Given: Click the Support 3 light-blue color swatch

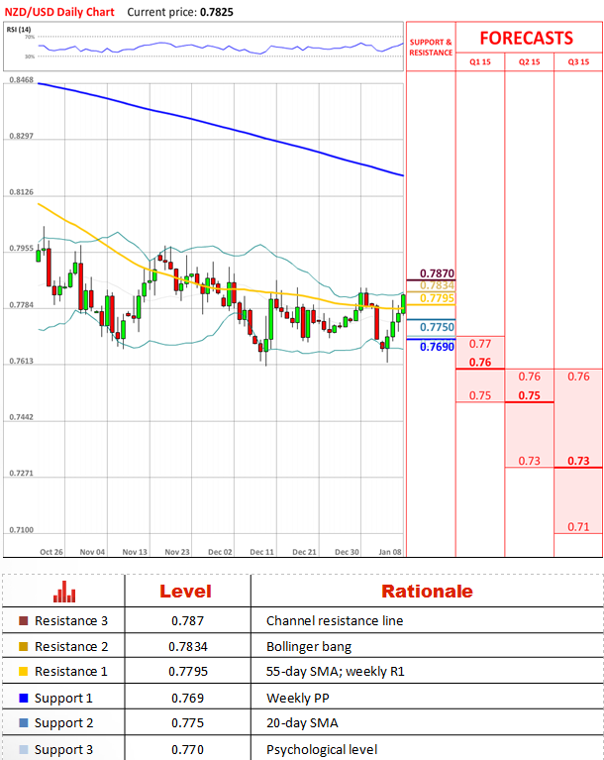Looking at the screenshot, I should 23,749.
